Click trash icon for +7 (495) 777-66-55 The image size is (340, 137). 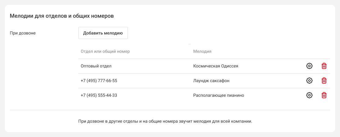[x=324, y=81]
